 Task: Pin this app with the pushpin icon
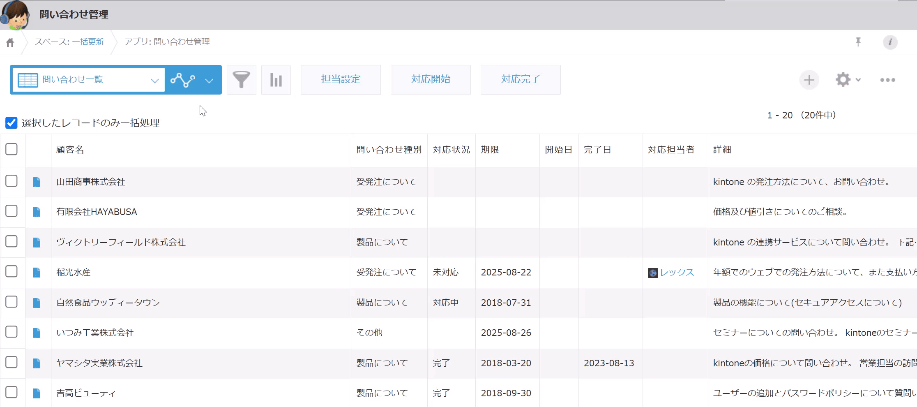click(858, 42)
